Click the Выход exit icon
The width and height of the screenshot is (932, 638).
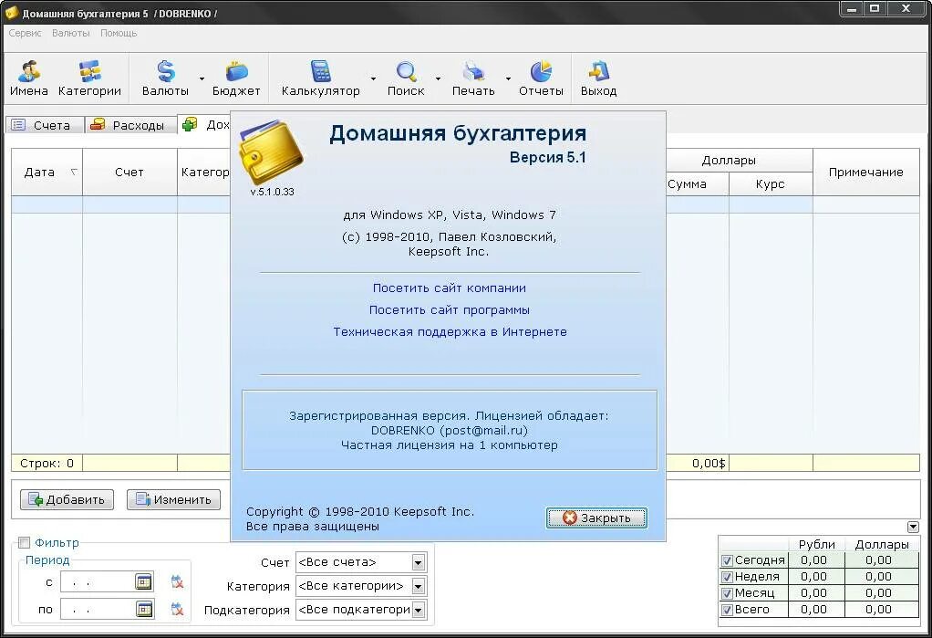(598, 78)
